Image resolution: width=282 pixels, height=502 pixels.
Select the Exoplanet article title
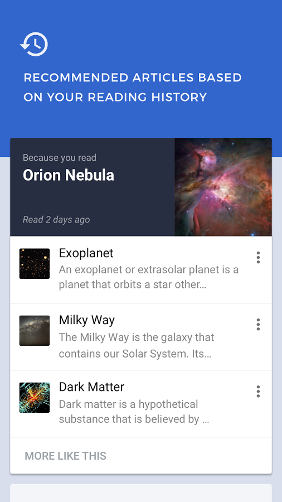tap(86, 253)
